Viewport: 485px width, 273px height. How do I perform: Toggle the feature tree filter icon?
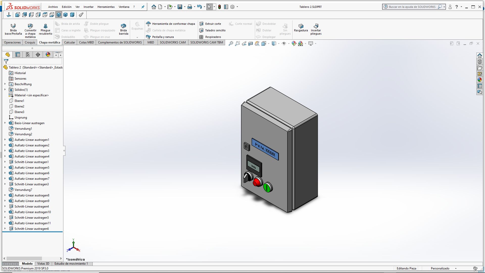click(6, 61)
